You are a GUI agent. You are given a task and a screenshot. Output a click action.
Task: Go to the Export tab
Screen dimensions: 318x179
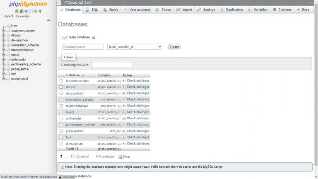(x=164, y=10)
